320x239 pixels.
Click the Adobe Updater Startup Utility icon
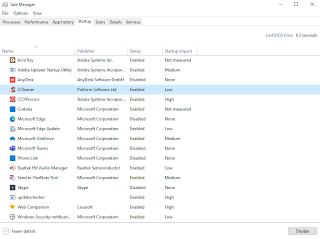12,70
